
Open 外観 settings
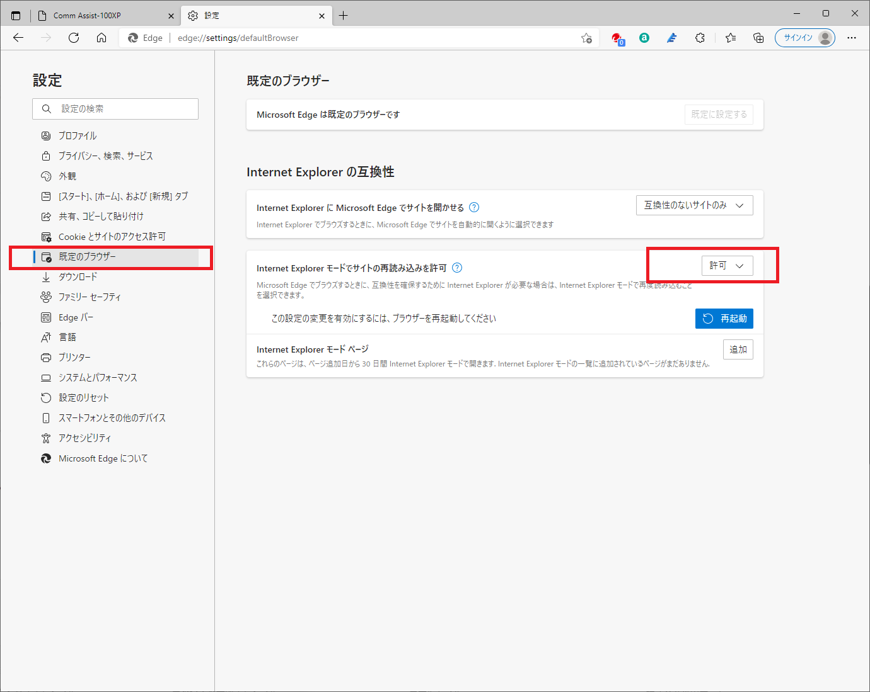pyautogui.click(x=115, y=176)
